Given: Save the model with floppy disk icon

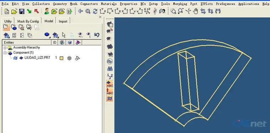Looking at the screenshot, I should click(x=22, y=11).
